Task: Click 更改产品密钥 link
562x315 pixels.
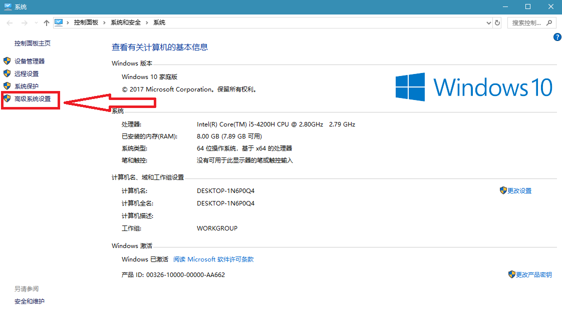Action: (x=533, y=274)
